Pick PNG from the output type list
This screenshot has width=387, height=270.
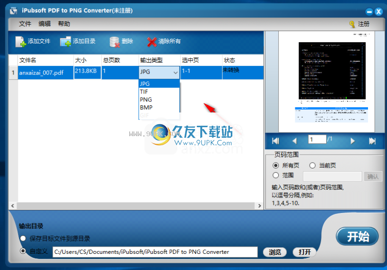pos(159,100)
